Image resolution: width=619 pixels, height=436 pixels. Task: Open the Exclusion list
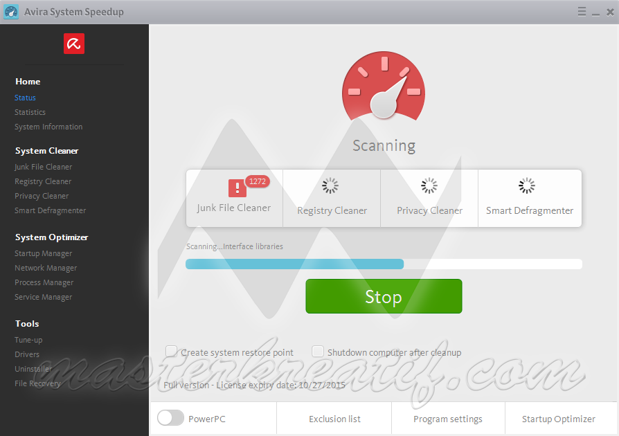334,419
